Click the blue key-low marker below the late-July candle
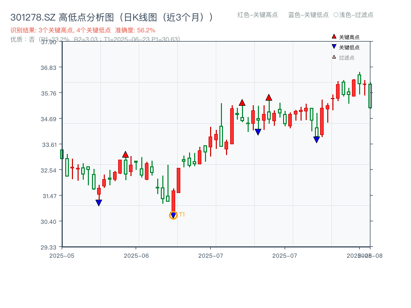The width and height of the screenshot is (411, 308). (316, 139)
